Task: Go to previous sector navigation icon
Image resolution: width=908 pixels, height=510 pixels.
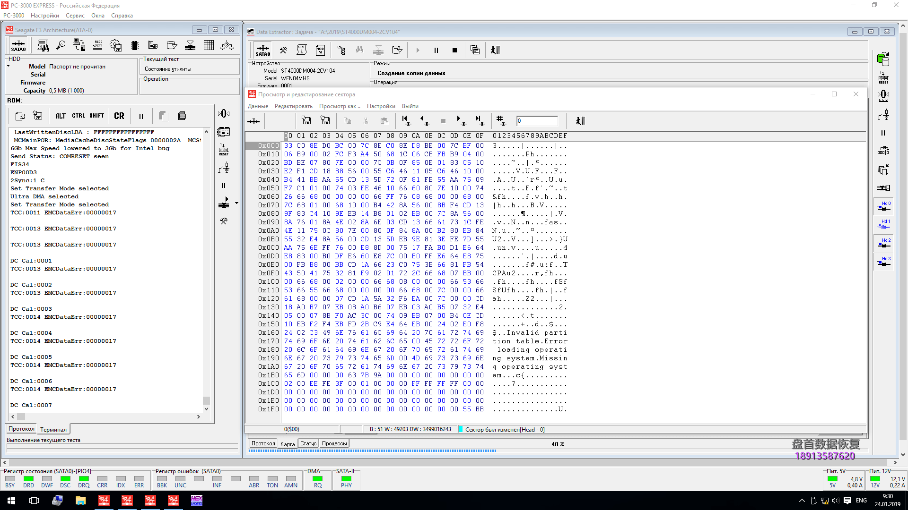Action: 424,121
